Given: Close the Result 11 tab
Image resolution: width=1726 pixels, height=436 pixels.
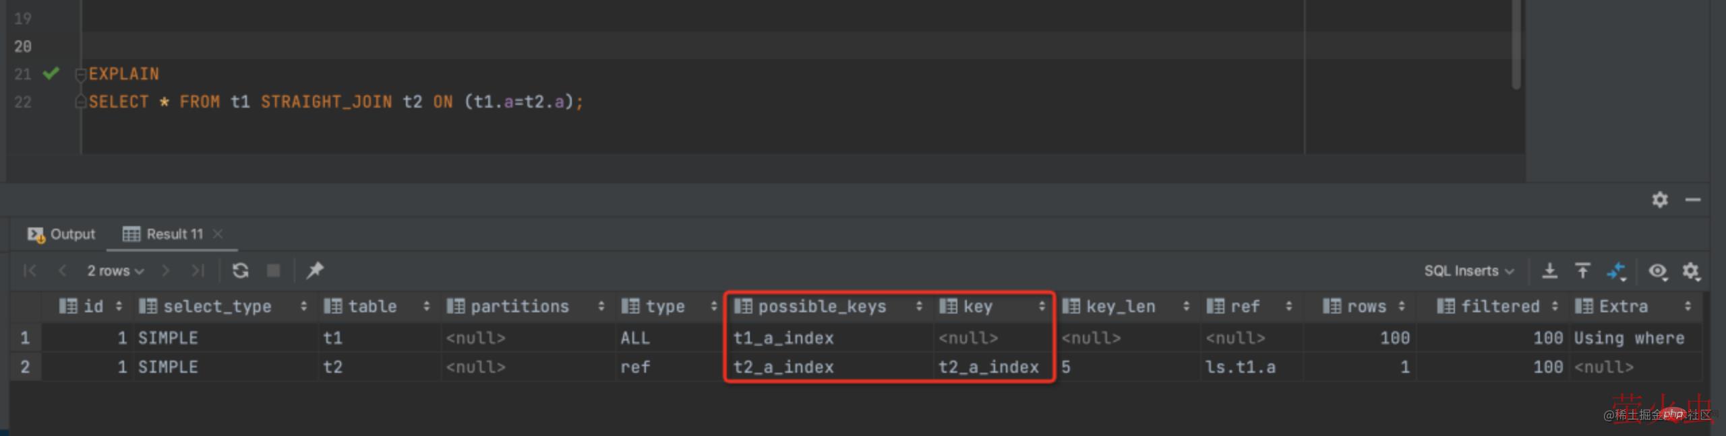Looking at the screenshot, I should pyautogui.click(x=217, y=234).
